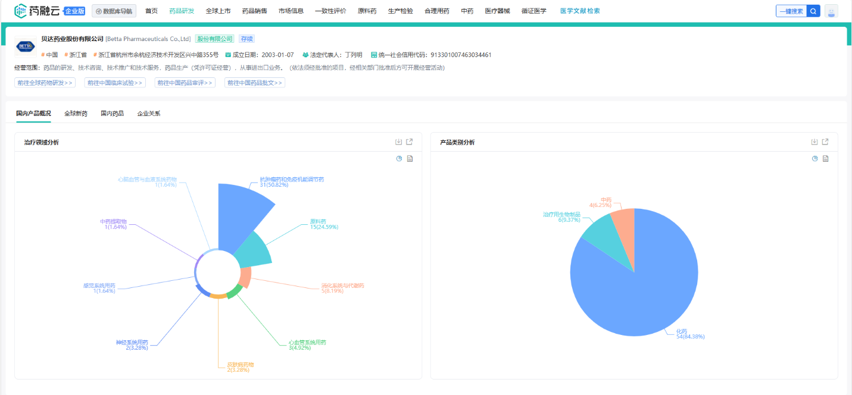Click the search magnifier icon
Viewport: 852px width, 395px height.
[813, 11]
